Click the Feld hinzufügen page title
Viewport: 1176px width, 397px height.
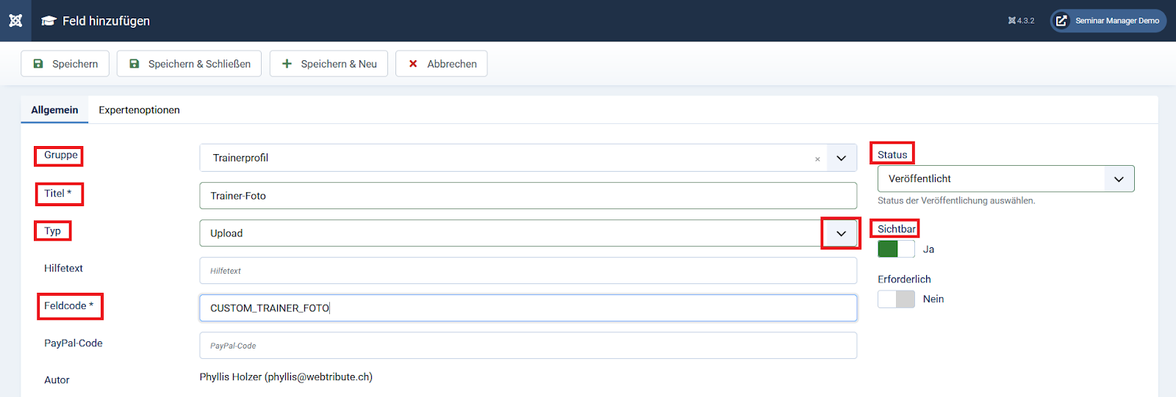point(106,21)
